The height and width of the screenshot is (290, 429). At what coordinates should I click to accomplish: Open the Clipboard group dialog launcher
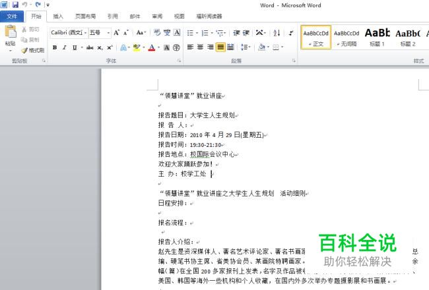coord(44,61)
